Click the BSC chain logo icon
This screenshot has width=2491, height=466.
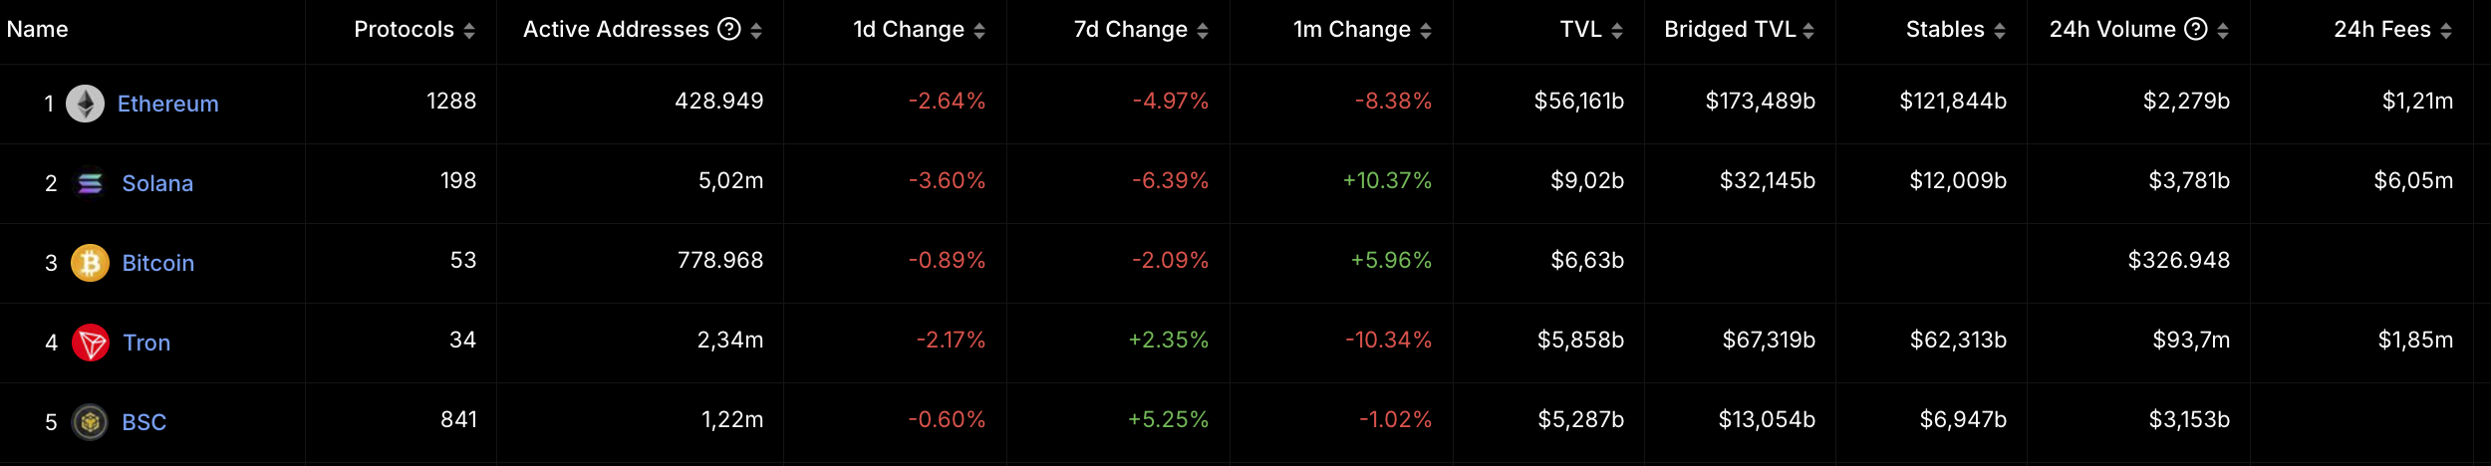(90, 422)
